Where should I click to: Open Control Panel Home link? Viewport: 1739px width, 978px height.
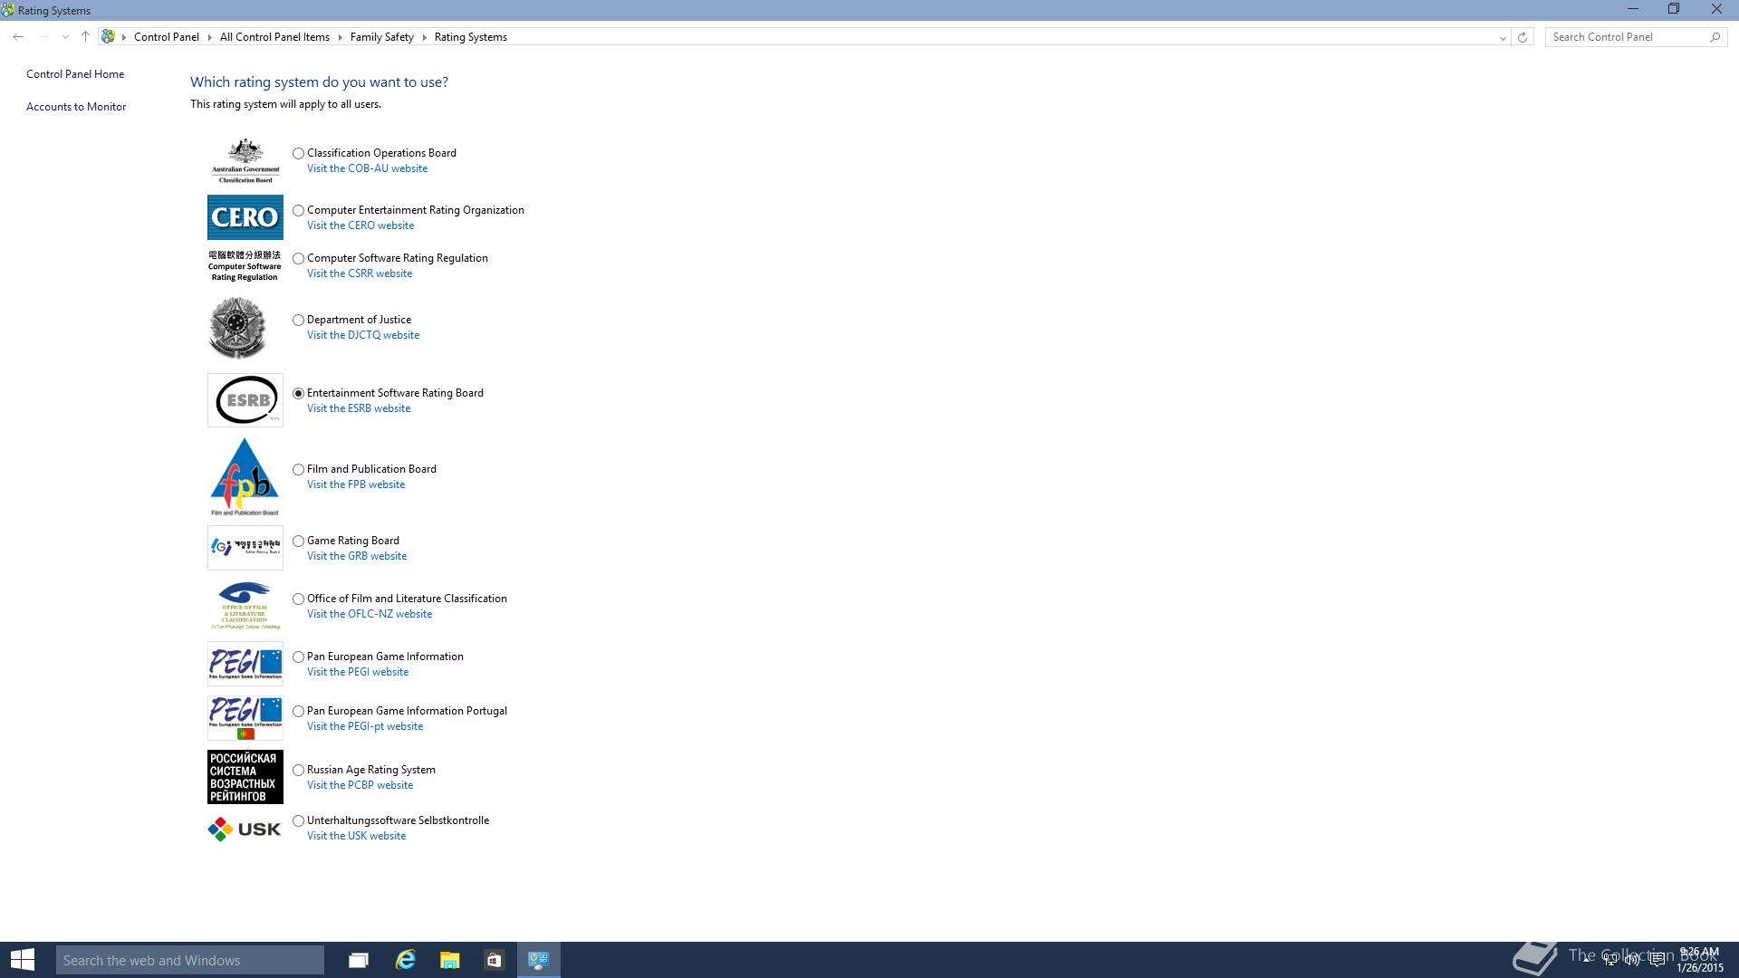pos(75,74)
